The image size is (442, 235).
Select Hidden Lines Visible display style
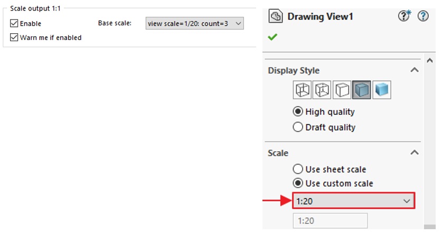(x=322, y=90)
